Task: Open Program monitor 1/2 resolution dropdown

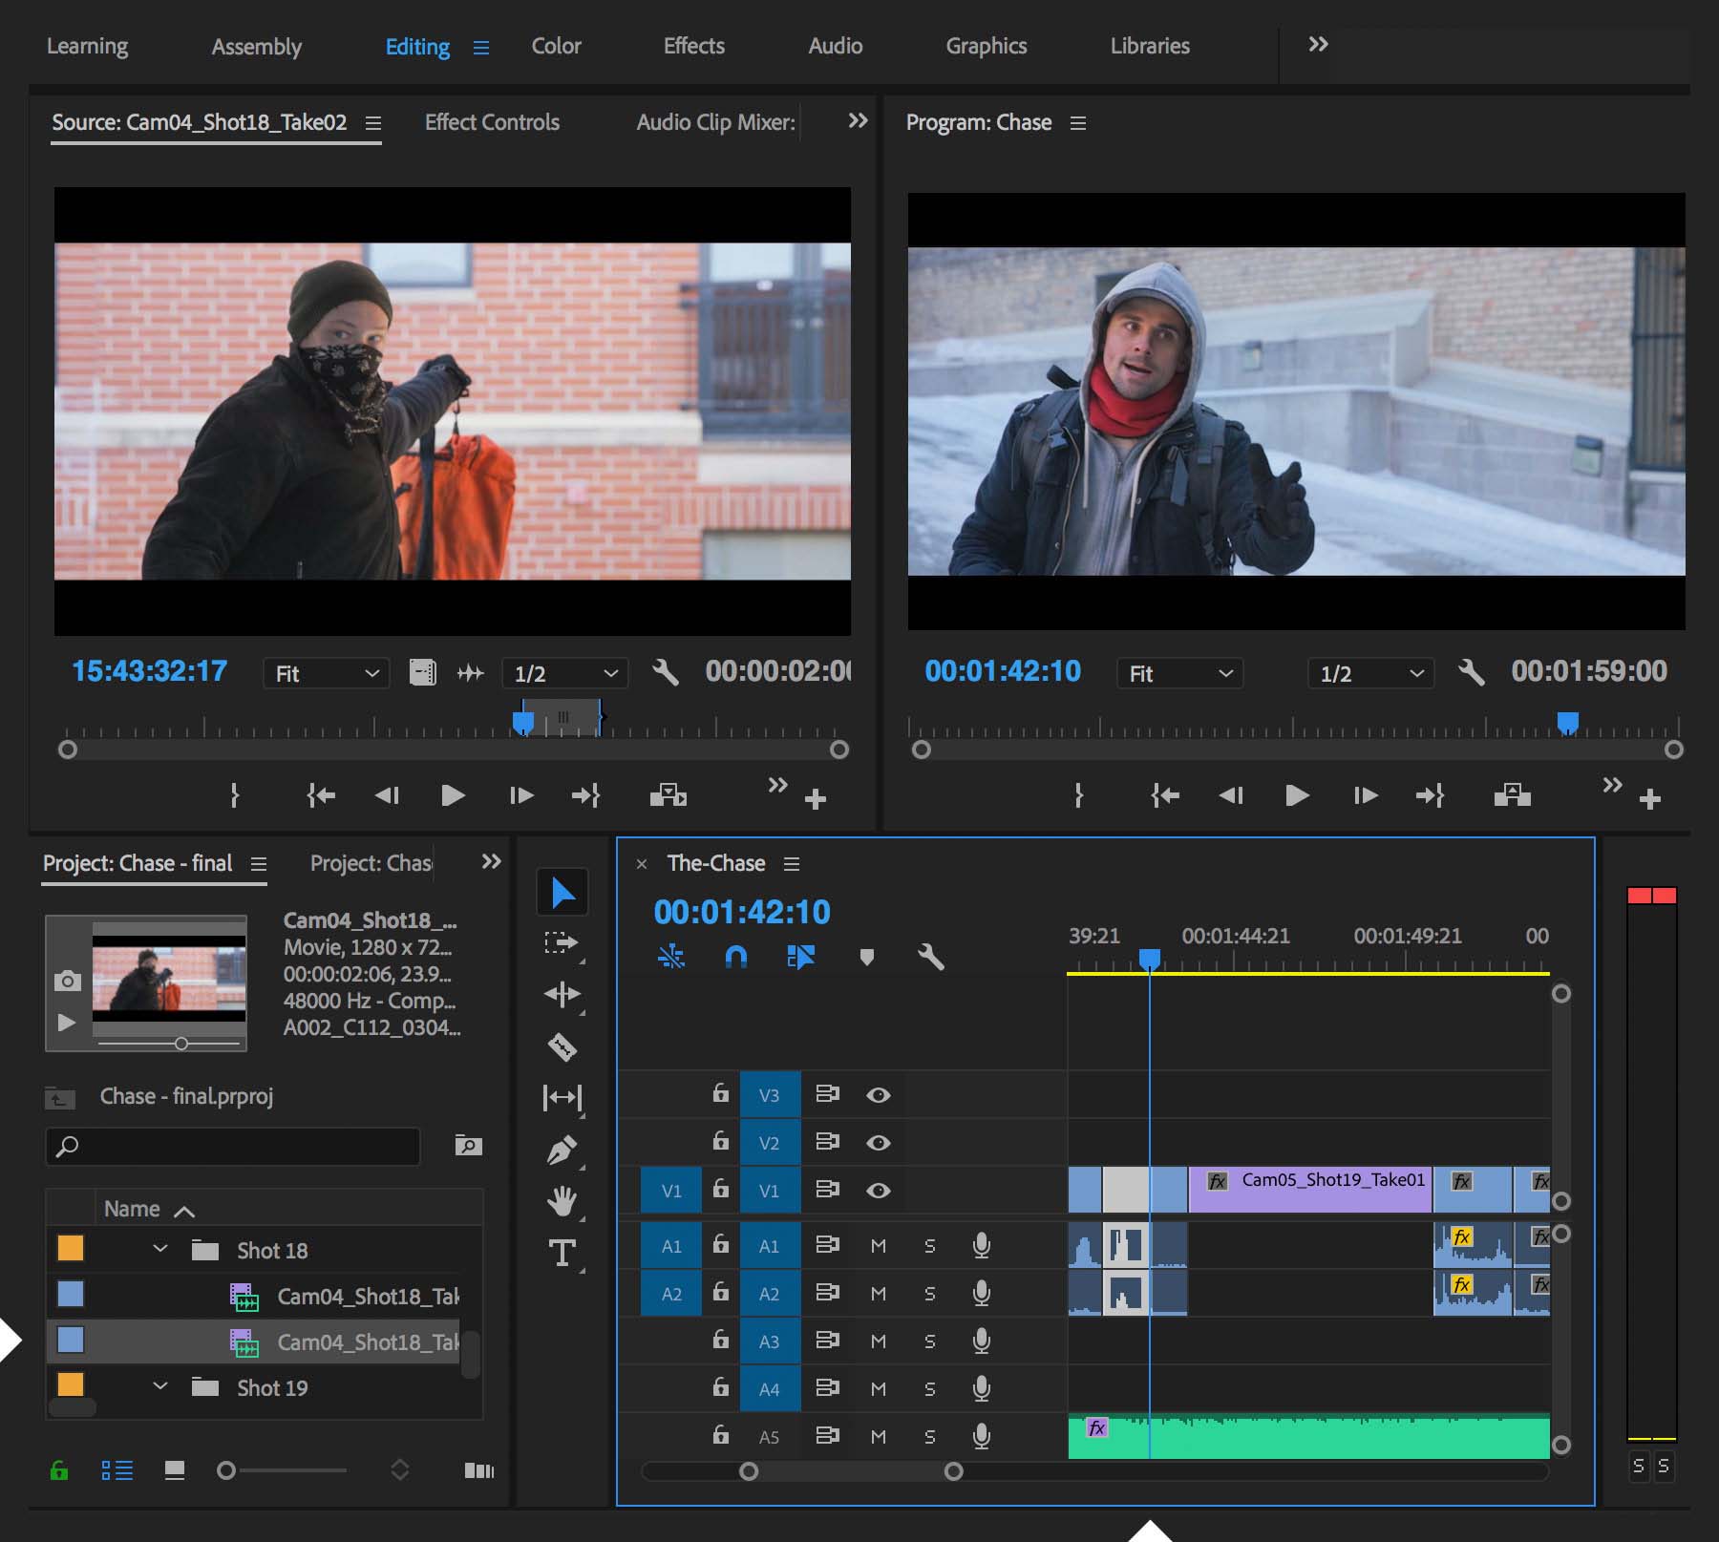Action: pos(1369,673)
